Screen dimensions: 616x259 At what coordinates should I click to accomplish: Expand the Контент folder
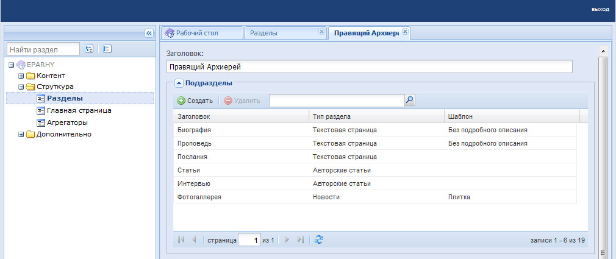coord(21,76)
